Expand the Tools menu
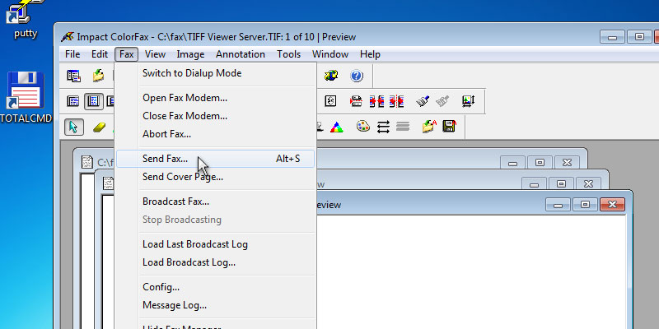 (x=288, y=54)
